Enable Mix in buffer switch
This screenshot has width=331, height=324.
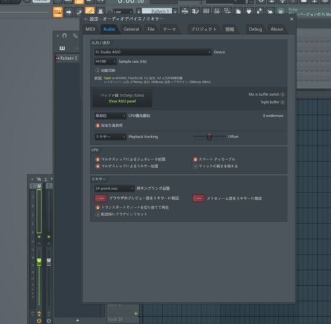pos(283,95)
